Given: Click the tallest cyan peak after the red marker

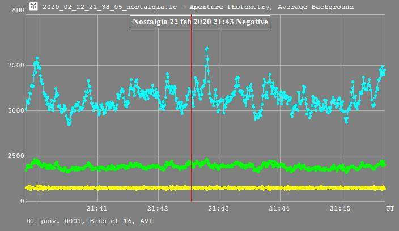Looking at the screenshot, I should (x=207, y=49).
